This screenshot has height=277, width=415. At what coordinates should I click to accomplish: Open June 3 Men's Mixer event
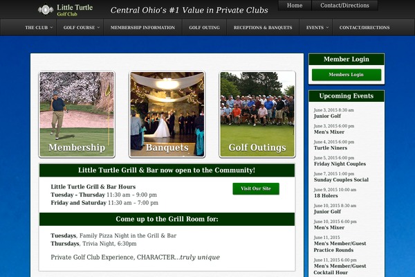pos(329,132)
